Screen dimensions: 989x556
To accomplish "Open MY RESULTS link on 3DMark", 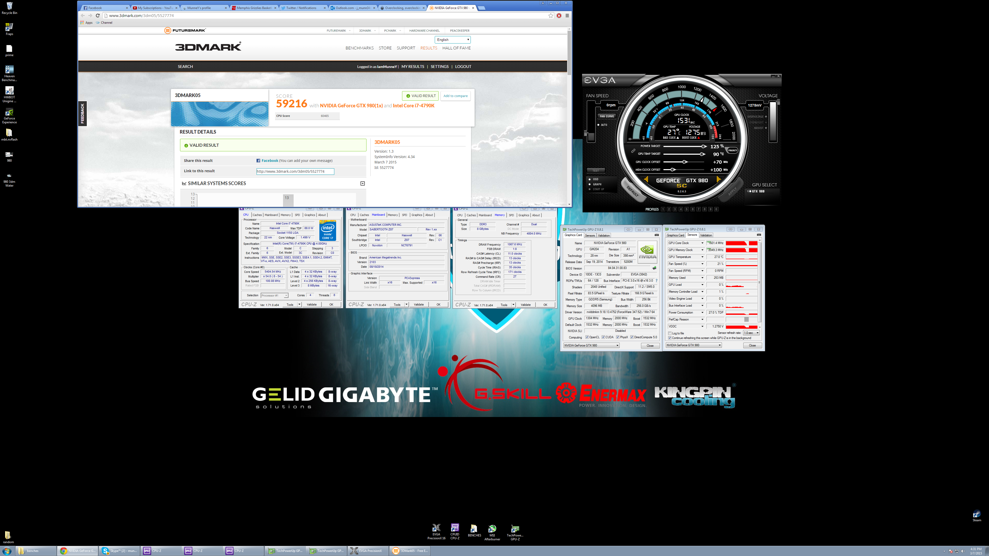I will pos(413,66).
